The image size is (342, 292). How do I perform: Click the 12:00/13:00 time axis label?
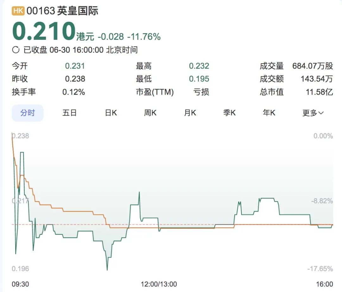click(x=159, y=284)
